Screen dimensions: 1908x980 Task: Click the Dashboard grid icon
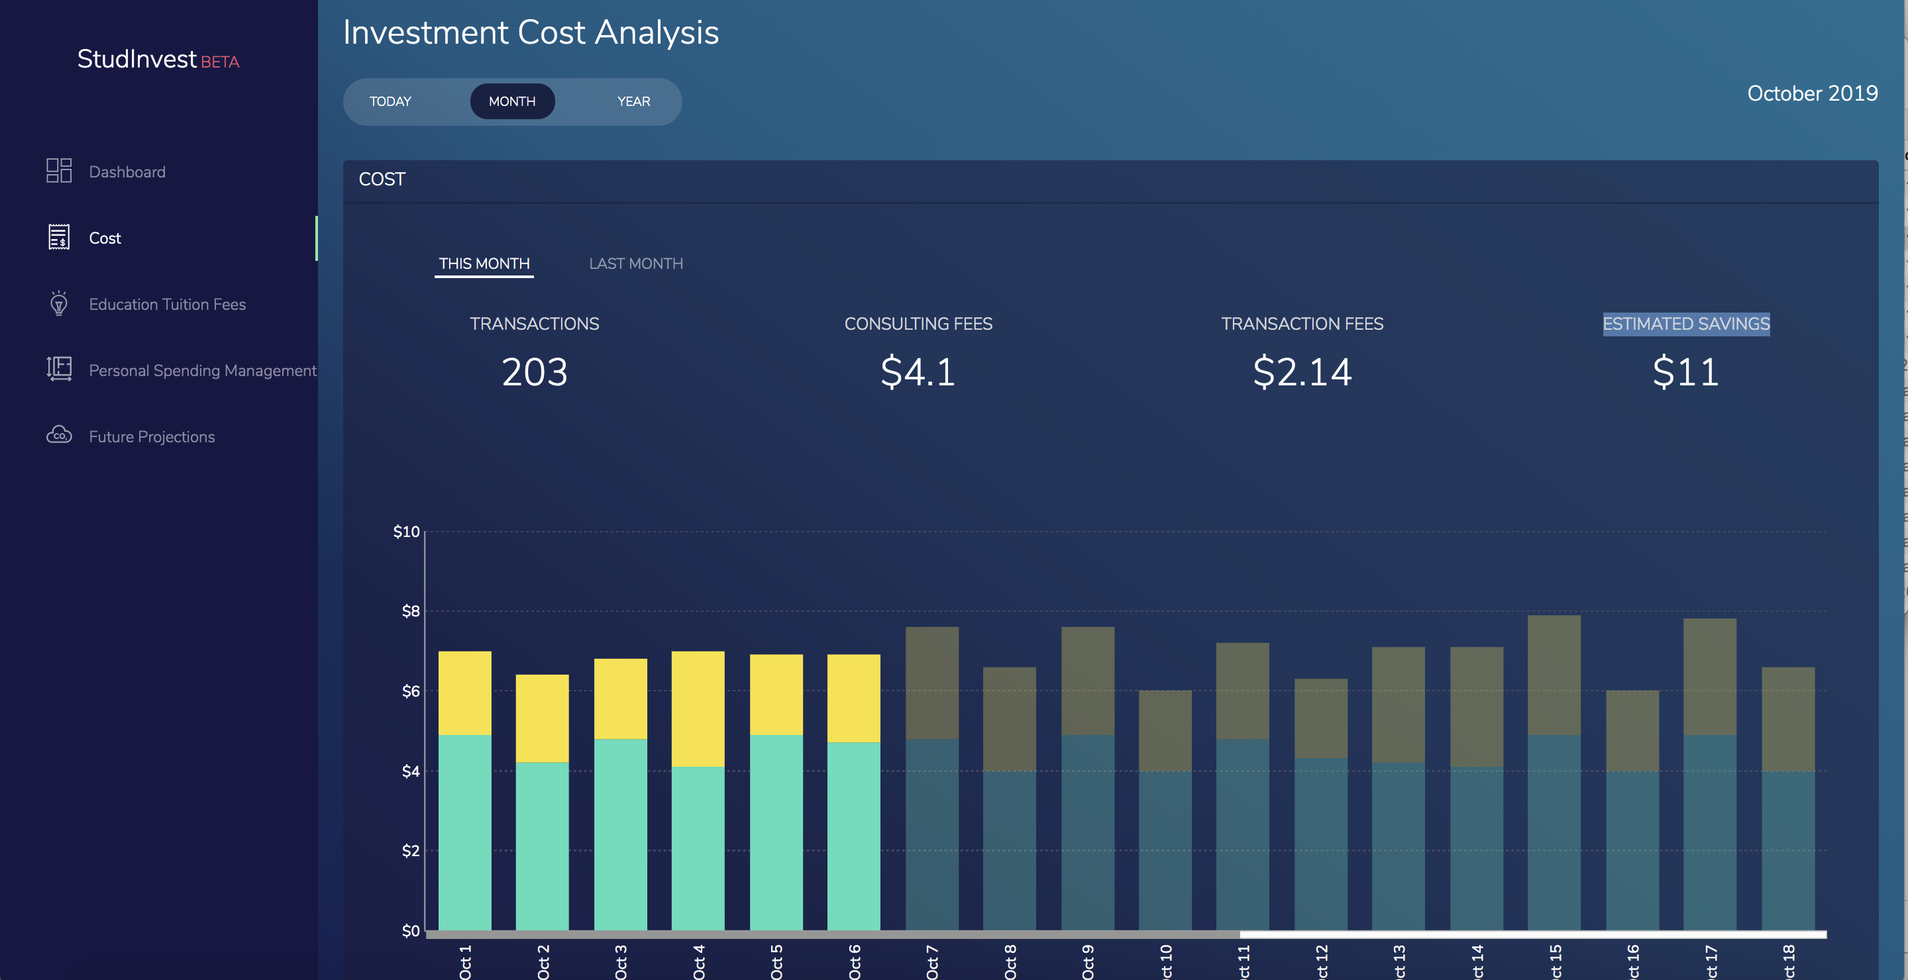pyautogui.click(x=58, y=171)
